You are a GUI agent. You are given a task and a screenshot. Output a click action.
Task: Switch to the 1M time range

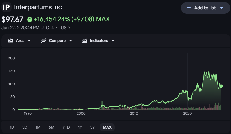(x=38, y=127)
